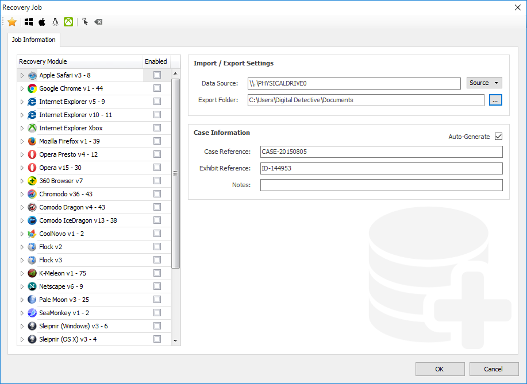This screenshot has height=384, width=527.
Task: Enable Opera v15 - 30 recovery module
Action: [x=157, y=167]
